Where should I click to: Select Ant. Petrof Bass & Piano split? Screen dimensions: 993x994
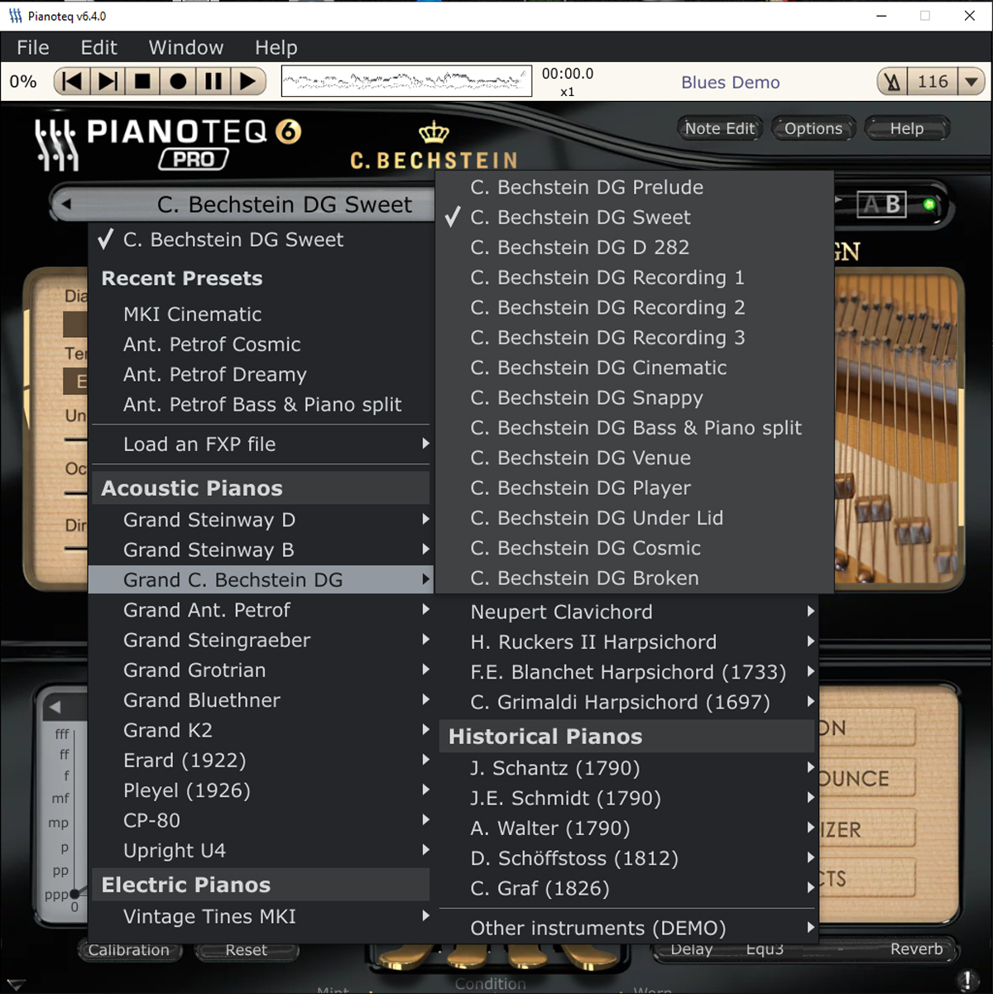(x=261, y=405)
